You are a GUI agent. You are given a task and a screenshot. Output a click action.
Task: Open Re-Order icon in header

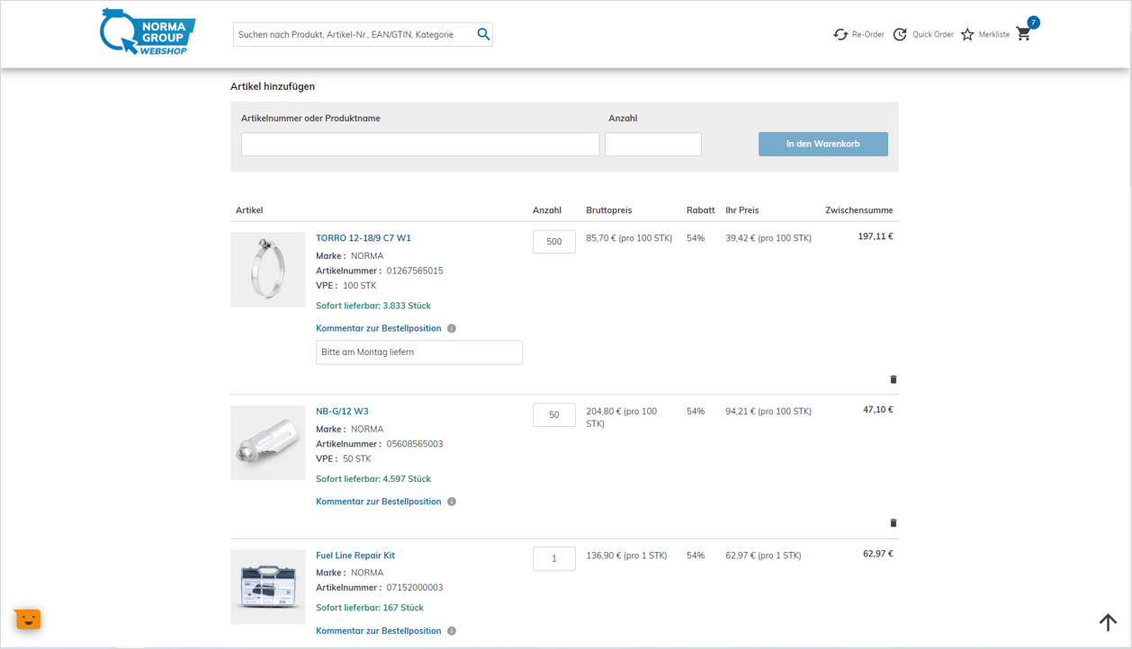[840, 34]
